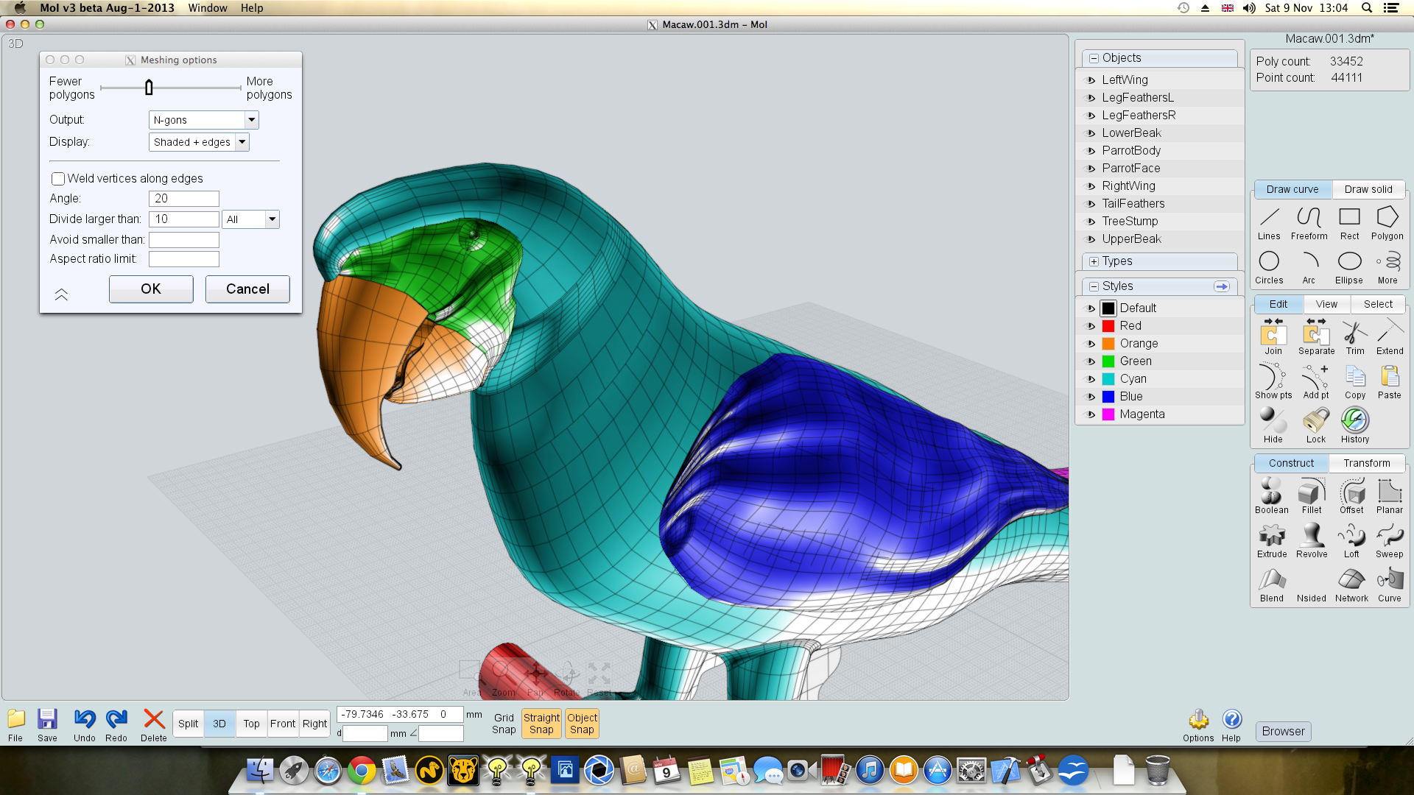Select the Freeform curve tool

pyautogui.click(x=1309, y=224)
